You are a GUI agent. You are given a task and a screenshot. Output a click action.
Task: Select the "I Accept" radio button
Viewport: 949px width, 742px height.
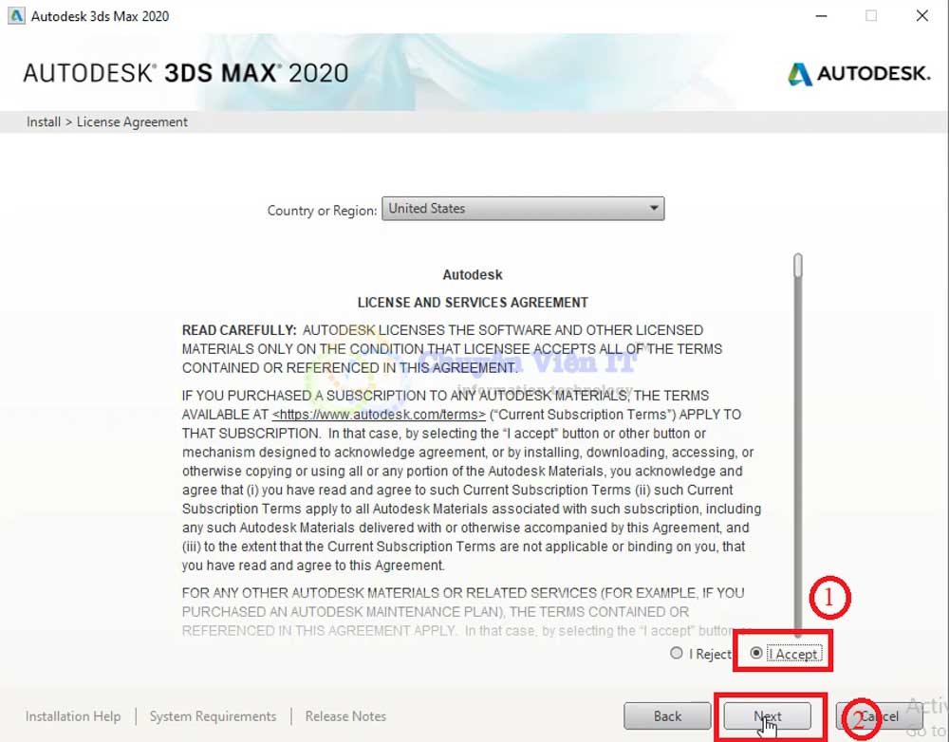click(755, 653)
